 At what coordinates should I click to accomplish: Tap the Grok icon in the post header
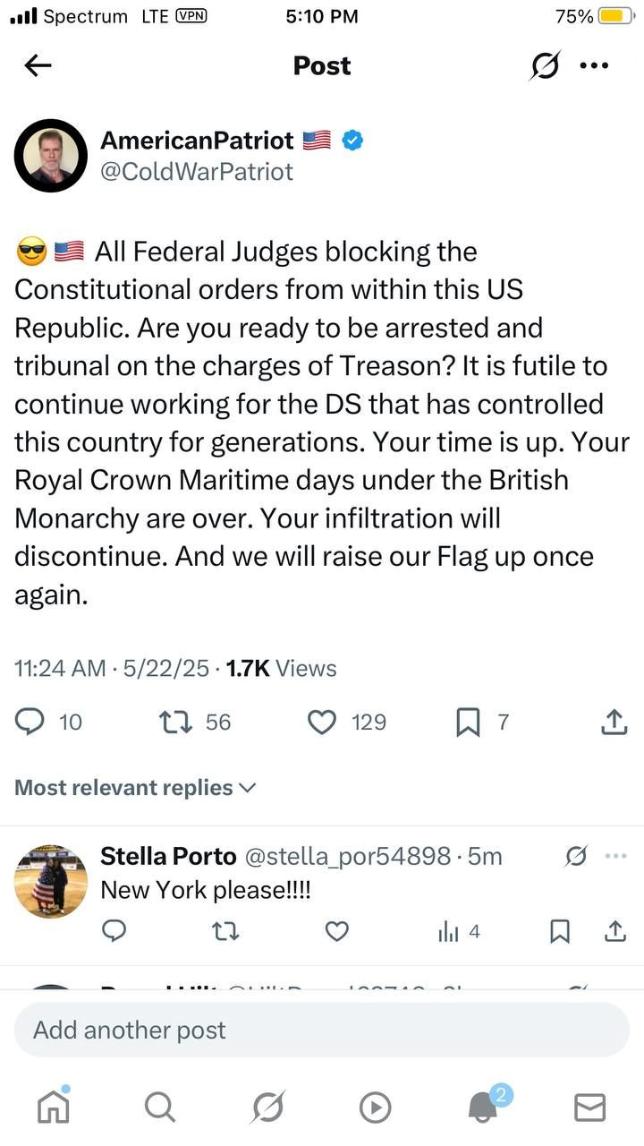[x=545, y=65]
